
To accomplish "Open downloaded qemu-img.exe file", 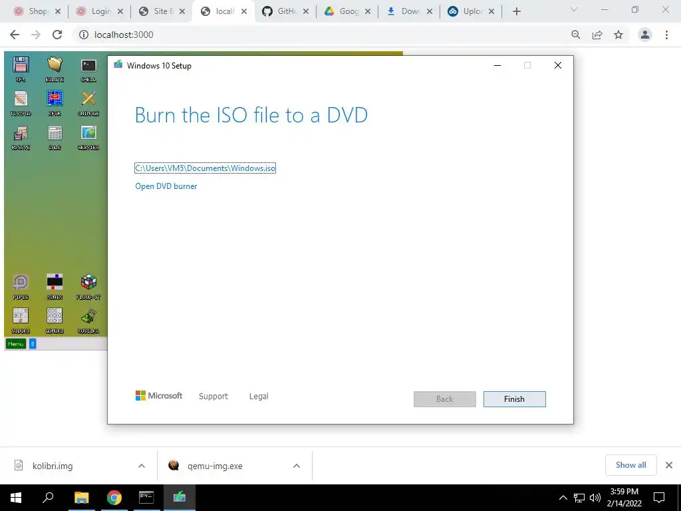I will click(x=215, y=466).
